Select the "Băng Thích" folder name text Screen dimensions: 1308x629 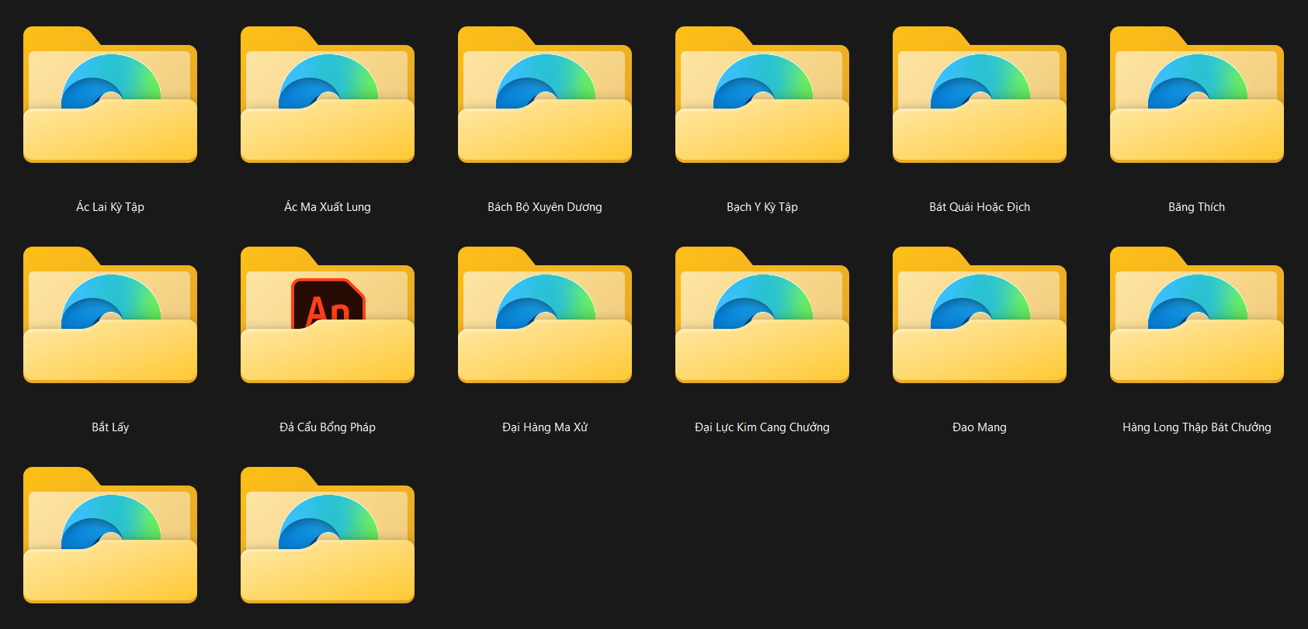pyautogui.click(x=1196, y=207)
